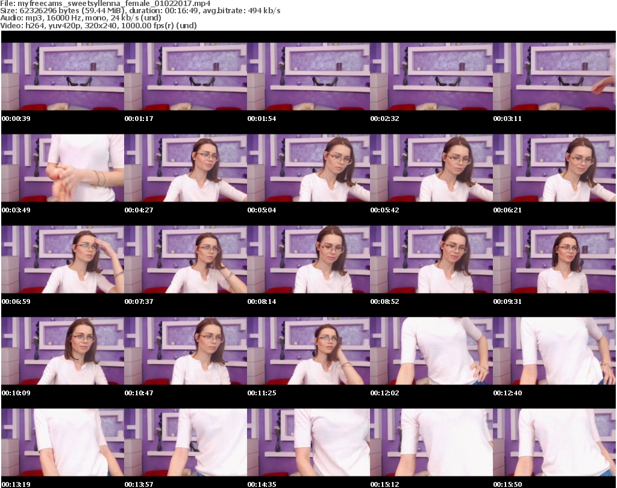This screenshot has height=488, width=617.
Task: Select the thumbnail frame at 00:06:59
Action: (x=63, y=259)
